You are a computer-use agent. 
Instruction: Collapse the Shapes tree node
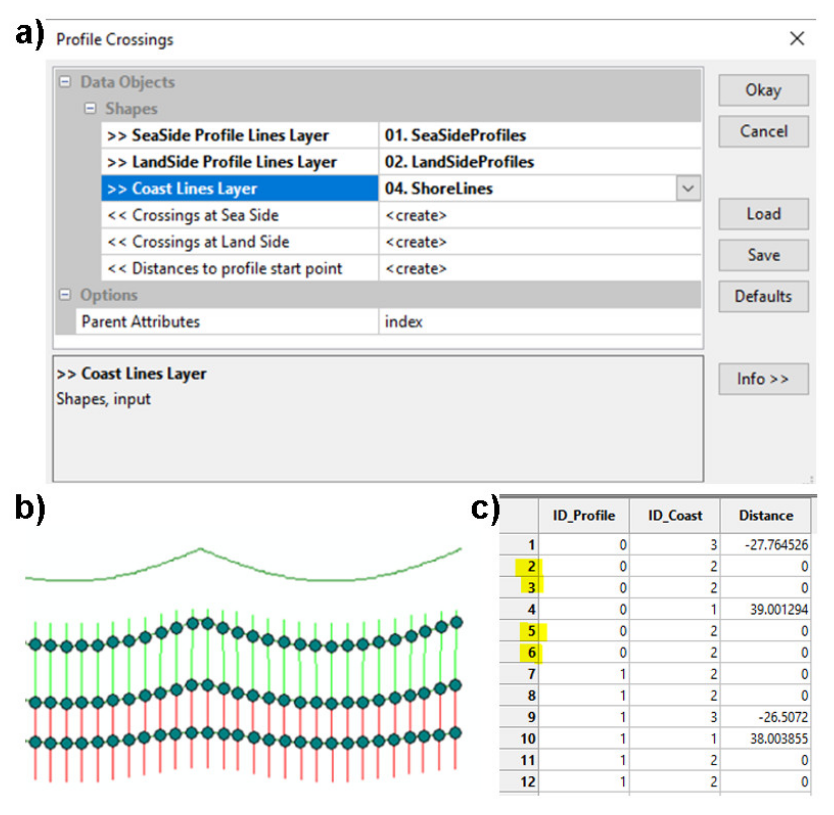point(90,108)
